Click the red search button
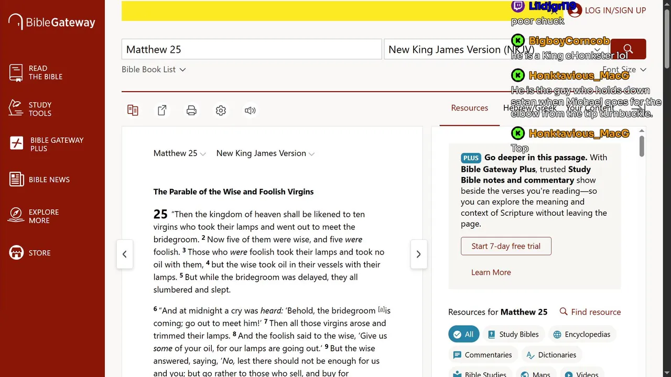Screen dimensions: 671x377 628,49
